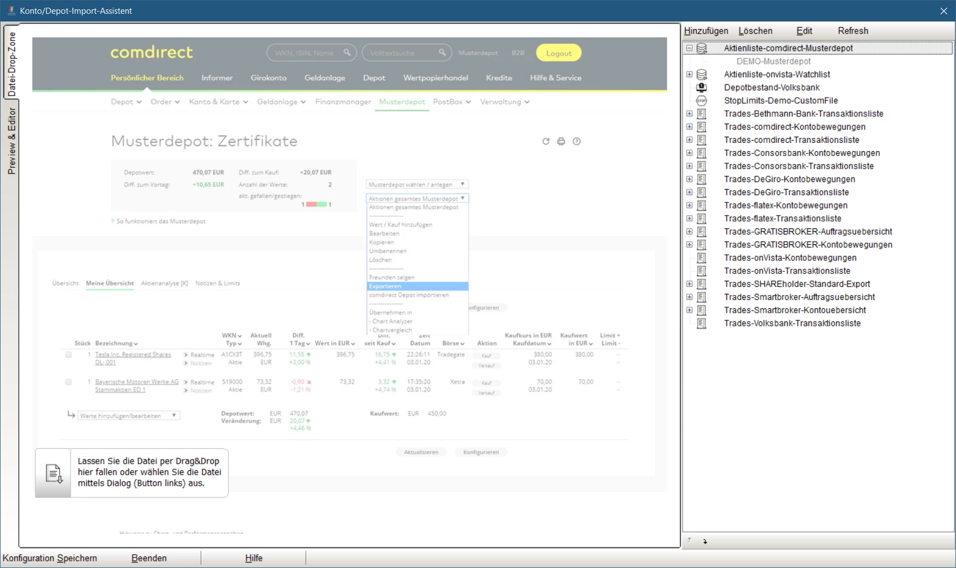Screen dimensions: 956x568
Task: Click the list icon of Trades-GRATISBROKER-Auftragsuebersicht
Action: (x=702, y=232)
